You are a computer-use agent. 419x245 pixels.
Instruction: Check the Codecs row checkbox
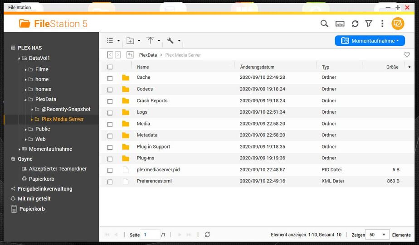point(110,90)
